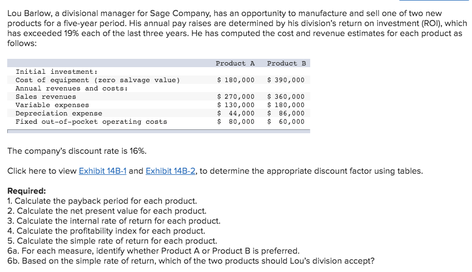Click requirement 1 about payback period
Image resolution: width=472 pixels, height=272 pixels.
pyautogui.click(x=102, y=200)
